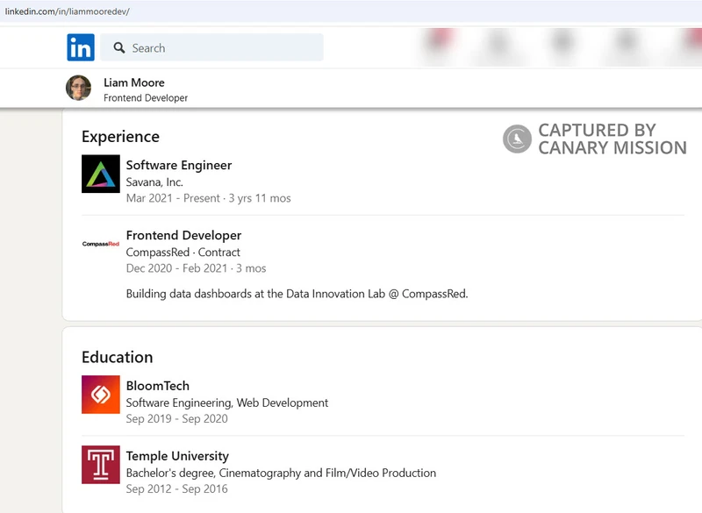Click the Experience section heading

(120, 137)
